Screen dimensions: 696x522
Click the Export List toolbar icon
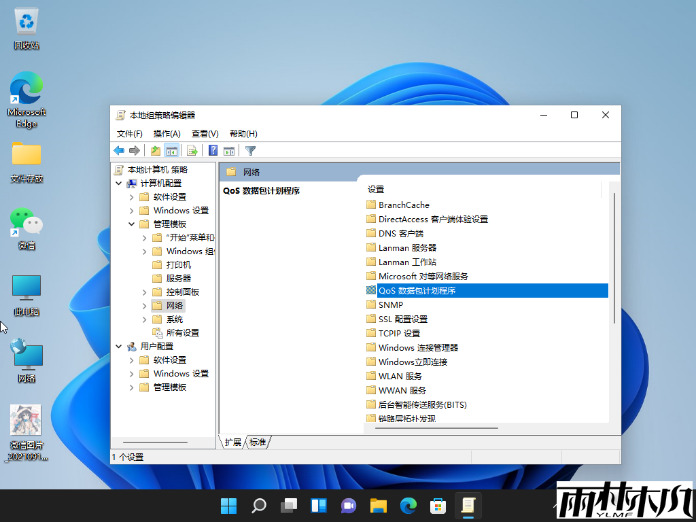(x=192, y=150)
